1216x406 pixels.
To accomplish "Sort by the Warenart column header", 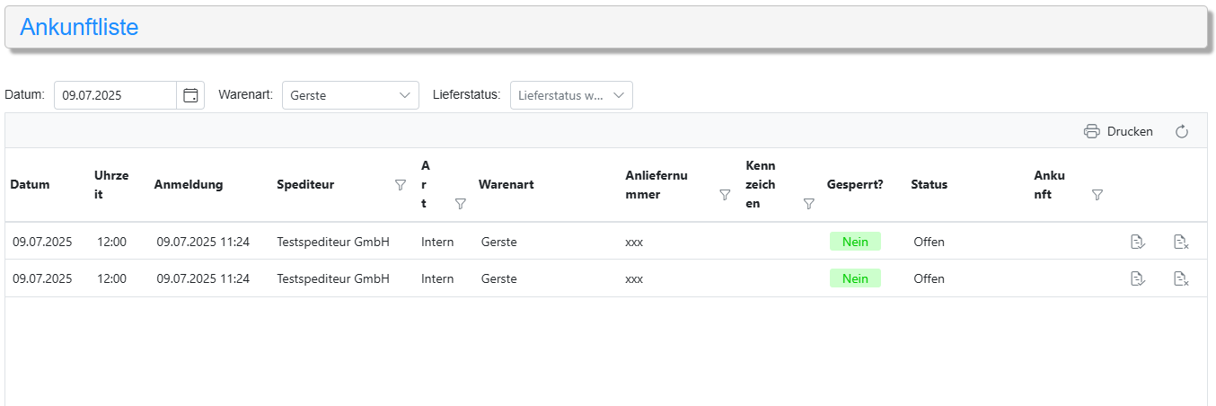I will pyautogui.click(x=507, y=185).
